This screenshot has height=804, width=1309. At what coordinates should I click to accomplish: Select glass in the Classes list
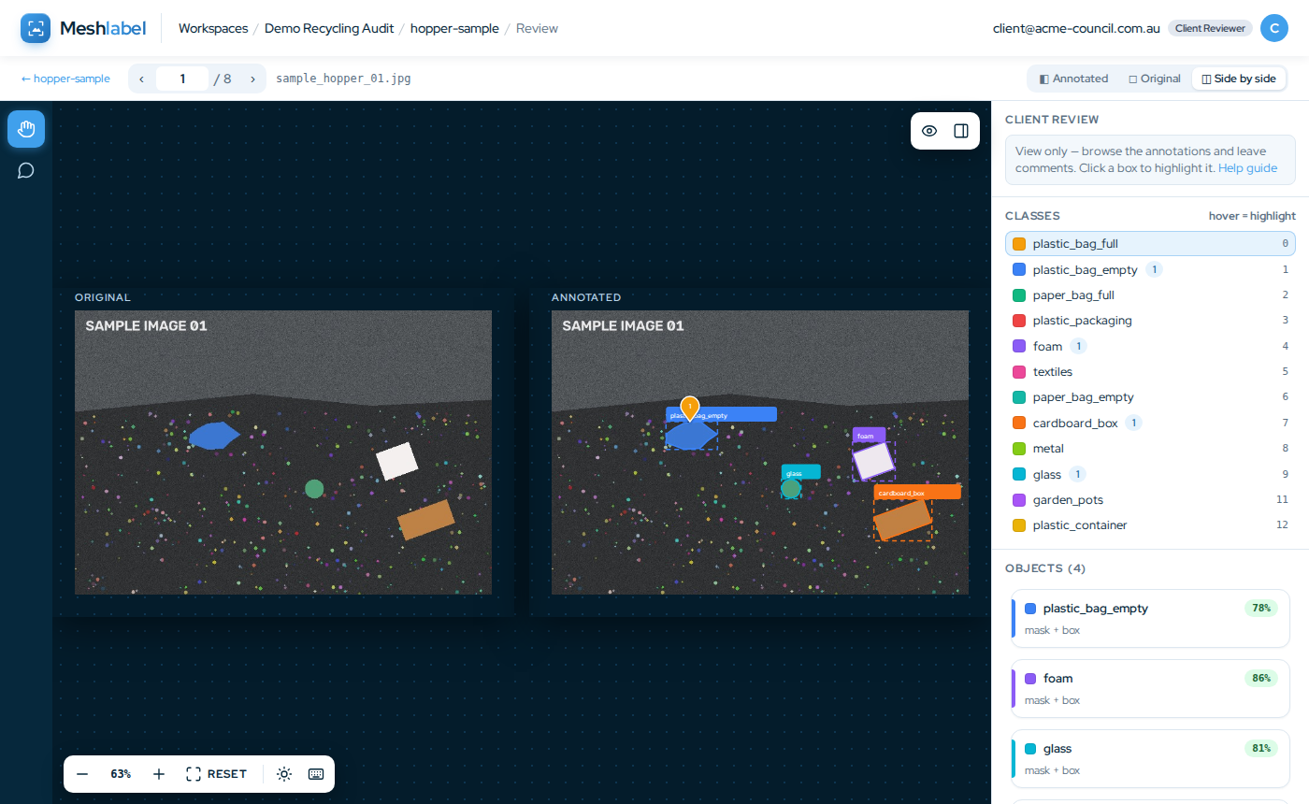(x=1150, y=474)
